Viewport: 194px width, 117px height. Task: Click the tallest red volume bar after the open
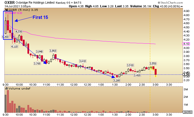[8, 101]
